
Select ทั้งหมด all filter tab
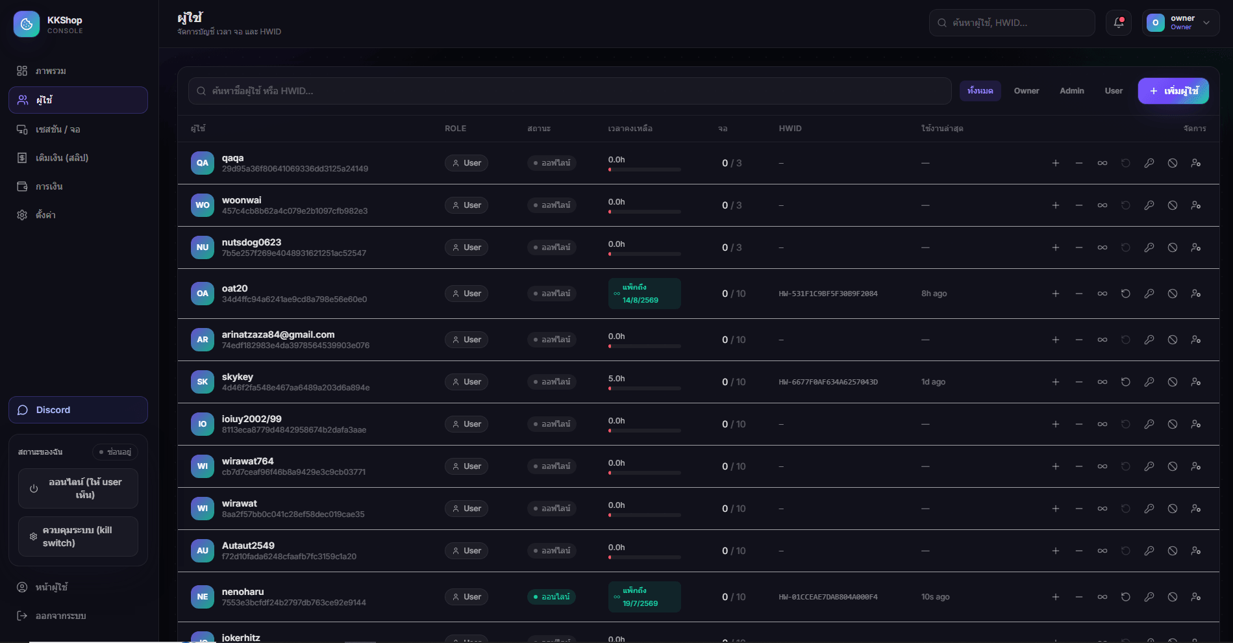tap(980, 91)
